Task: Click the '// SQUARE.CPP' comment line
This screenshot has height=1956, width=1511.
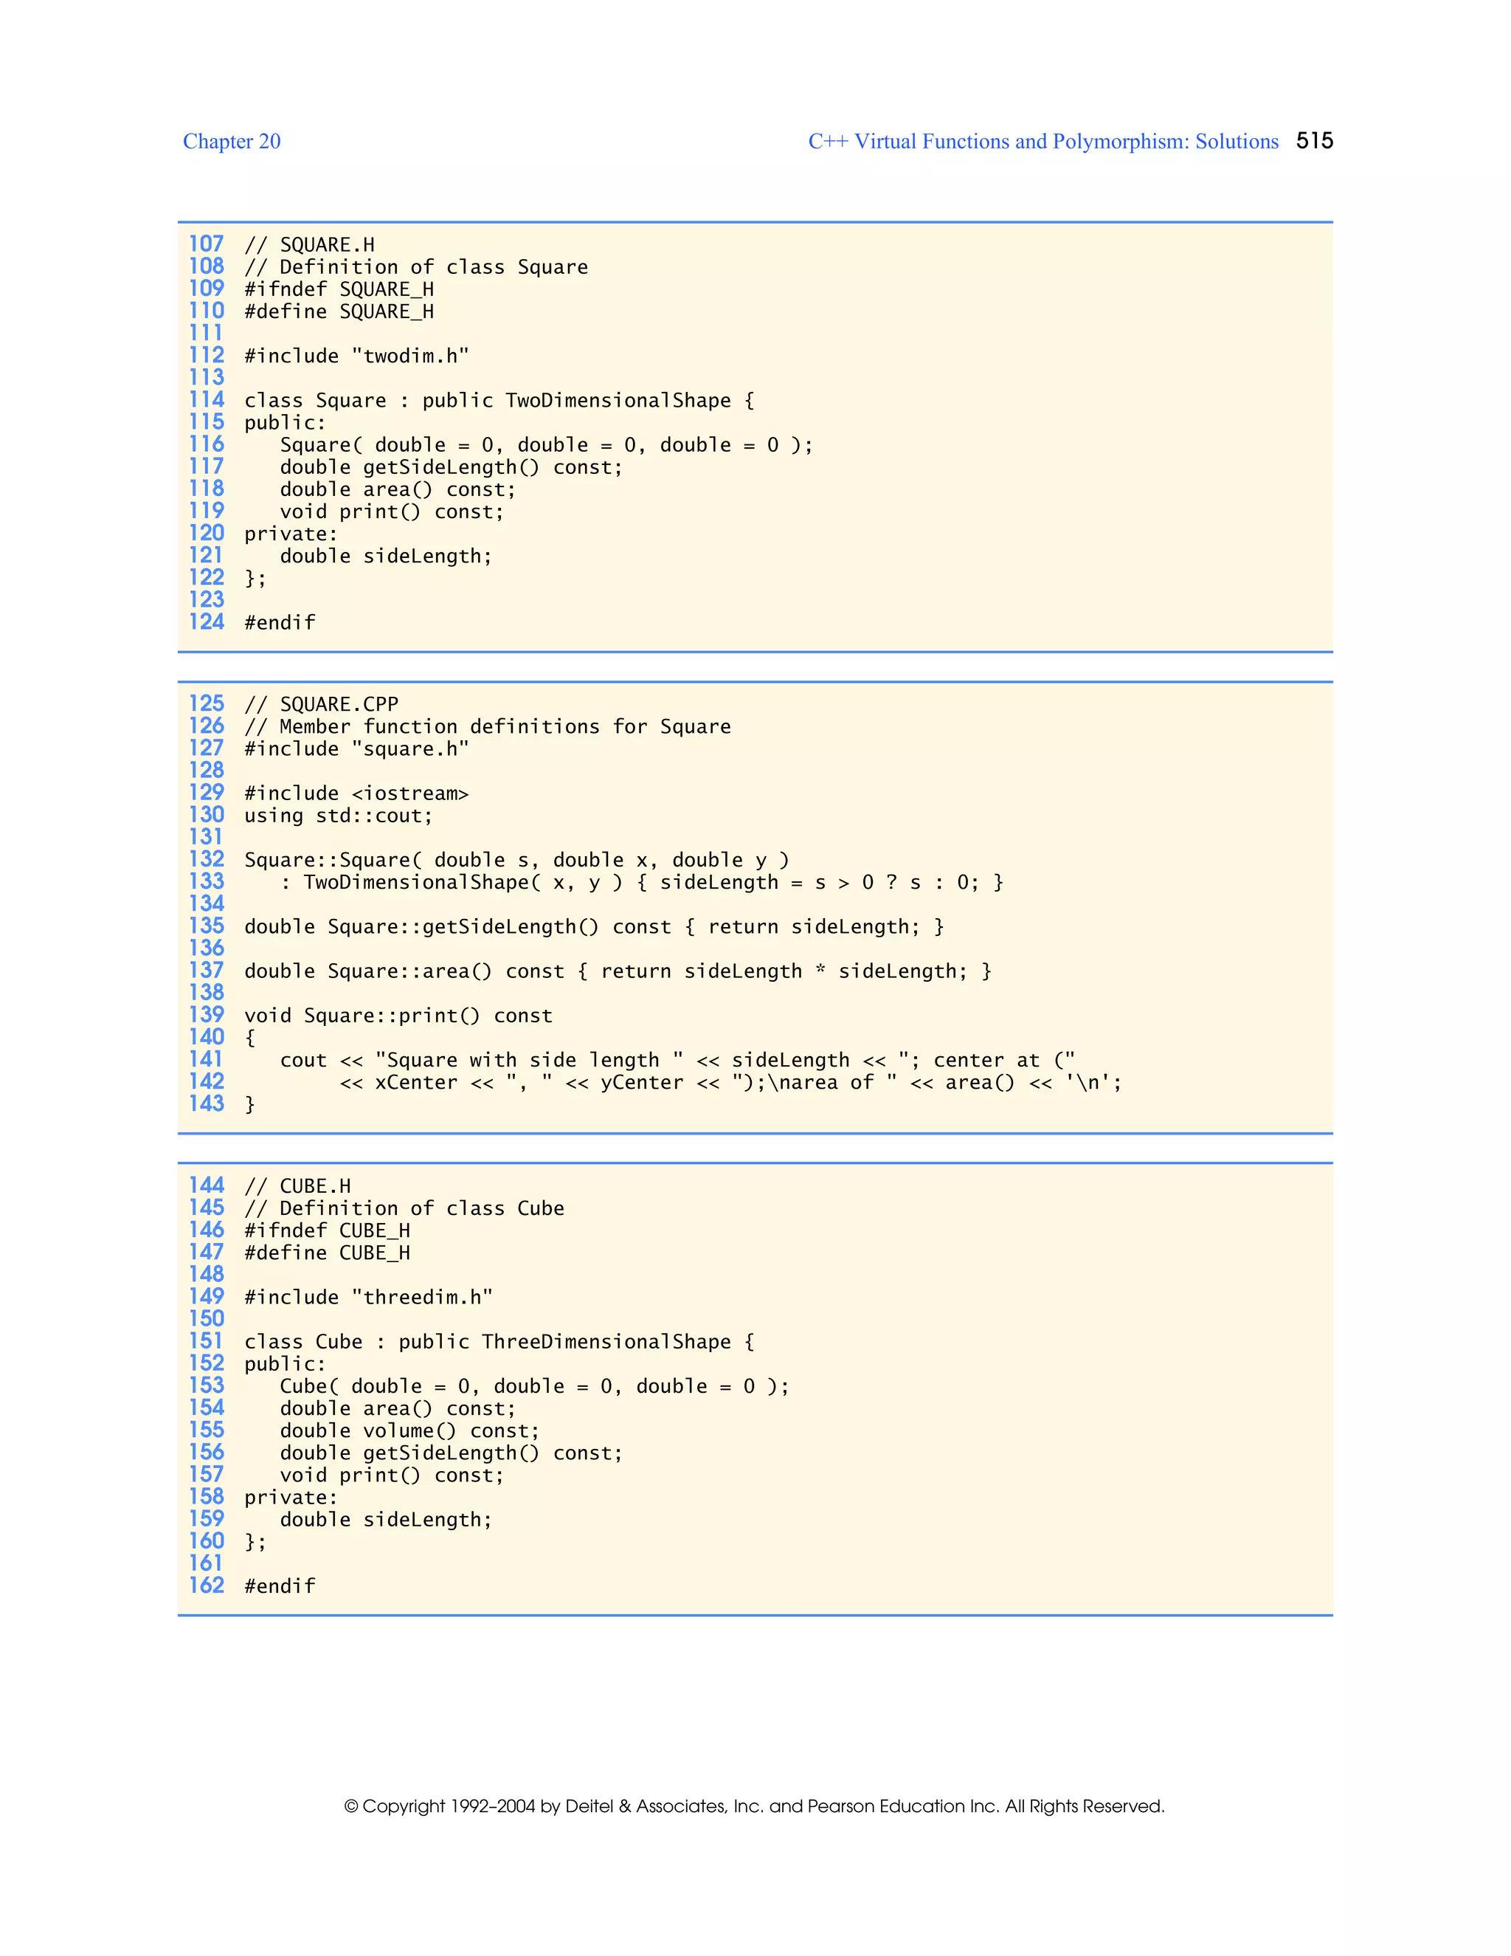Action: (x=322, y=705)
